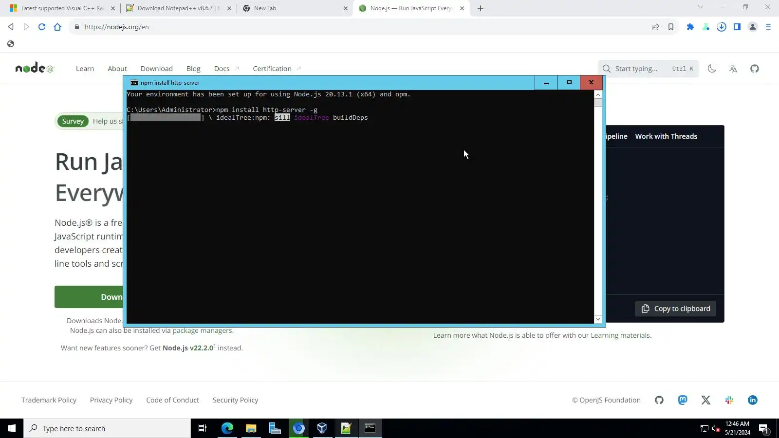
Task: Click the command prompt scroll up arrow
Action: pyautogui.click(x=598, y=94)
